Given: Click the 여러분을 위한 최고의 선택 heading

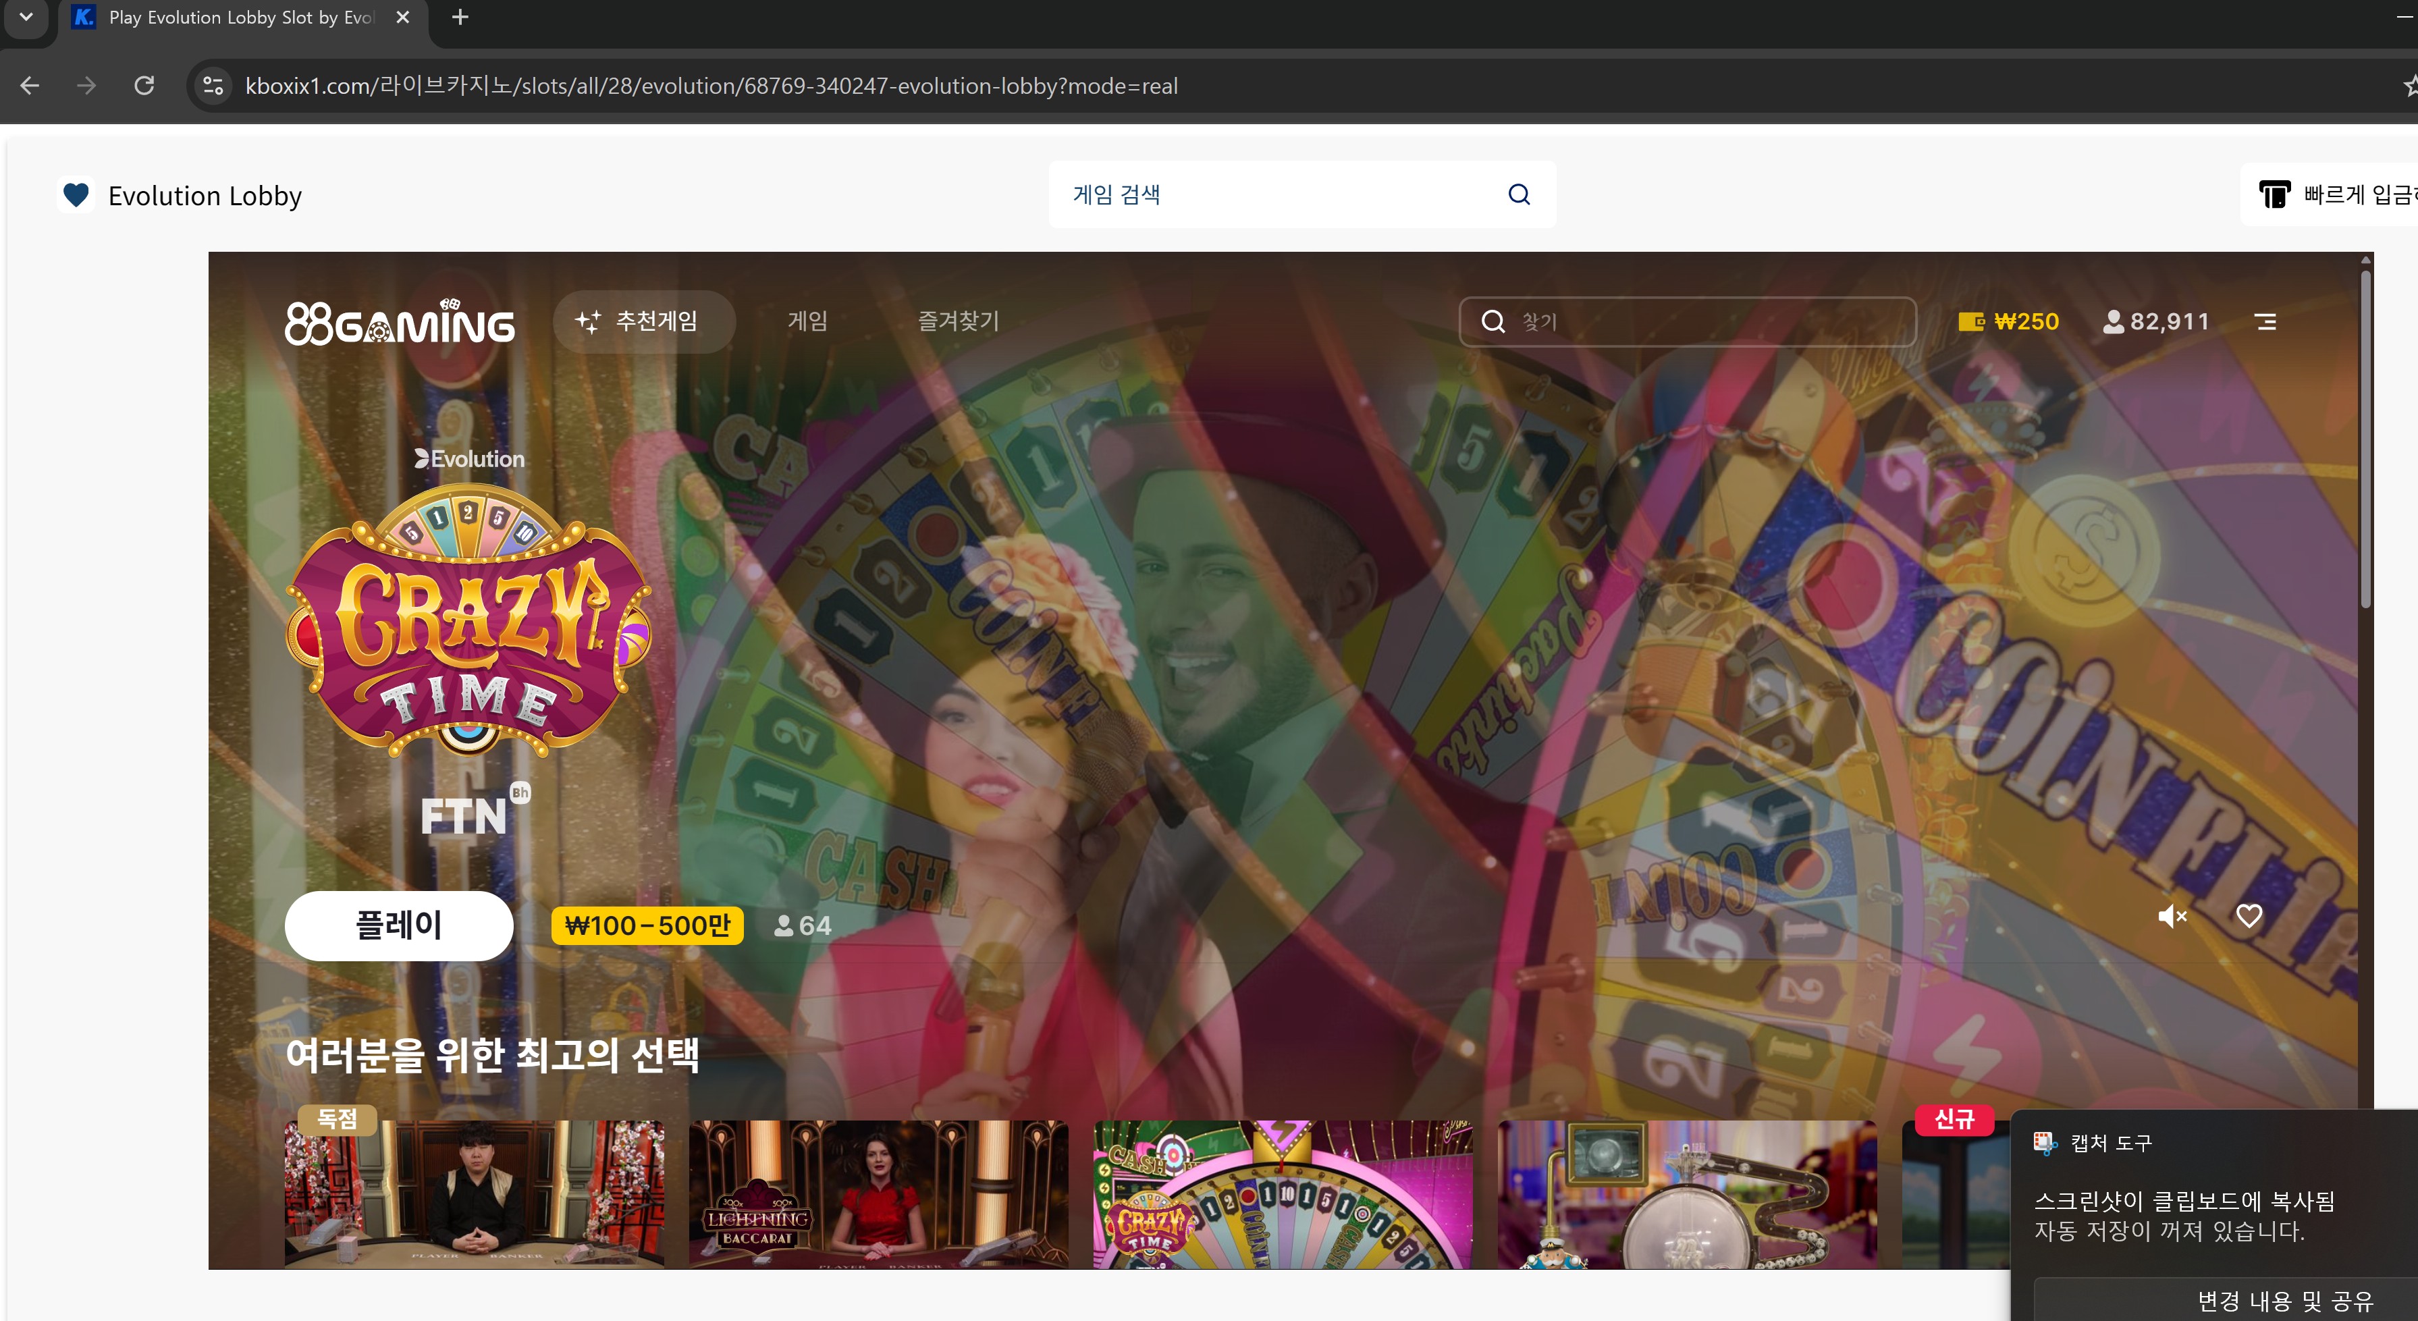Looking at the screenshot, I should pos(492,1054).
